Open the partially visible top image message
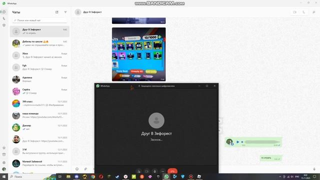320x180 pixels. tap(139, 20)
